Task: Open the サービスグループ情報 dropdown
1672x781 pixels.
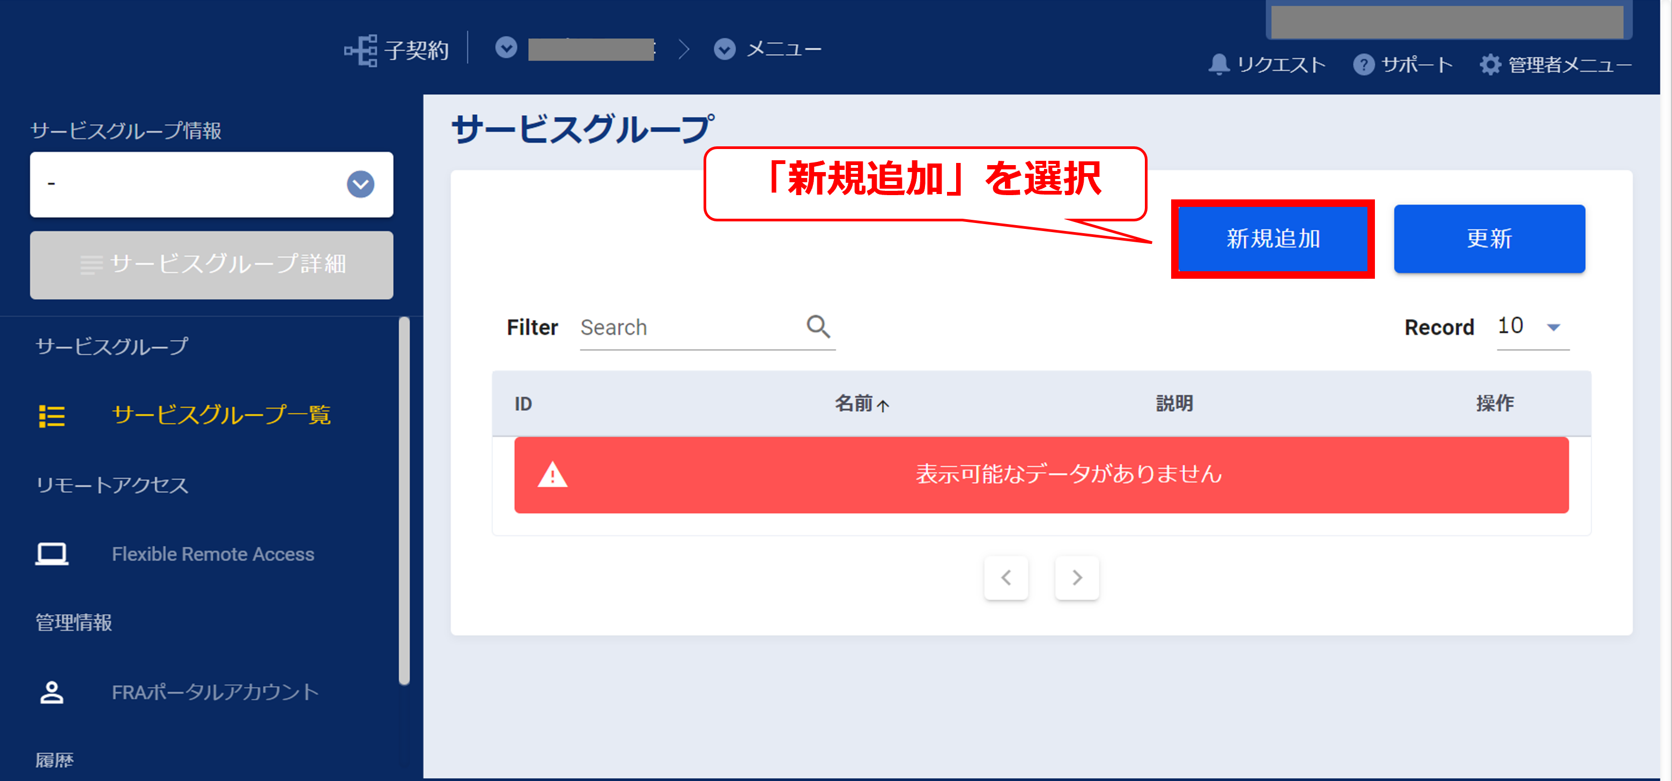Action: tap(360, 184)
